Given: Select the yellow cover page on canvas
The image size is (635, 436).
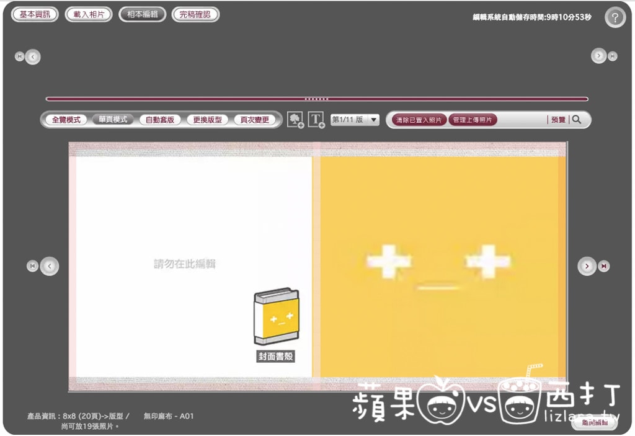Looking at the screenshot, I should (440, 267).
